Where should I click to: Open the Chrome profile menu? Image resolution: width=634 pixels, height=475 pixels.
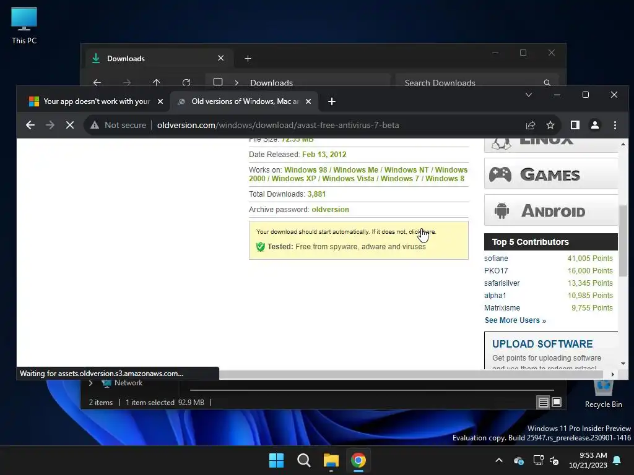point(595,125)
